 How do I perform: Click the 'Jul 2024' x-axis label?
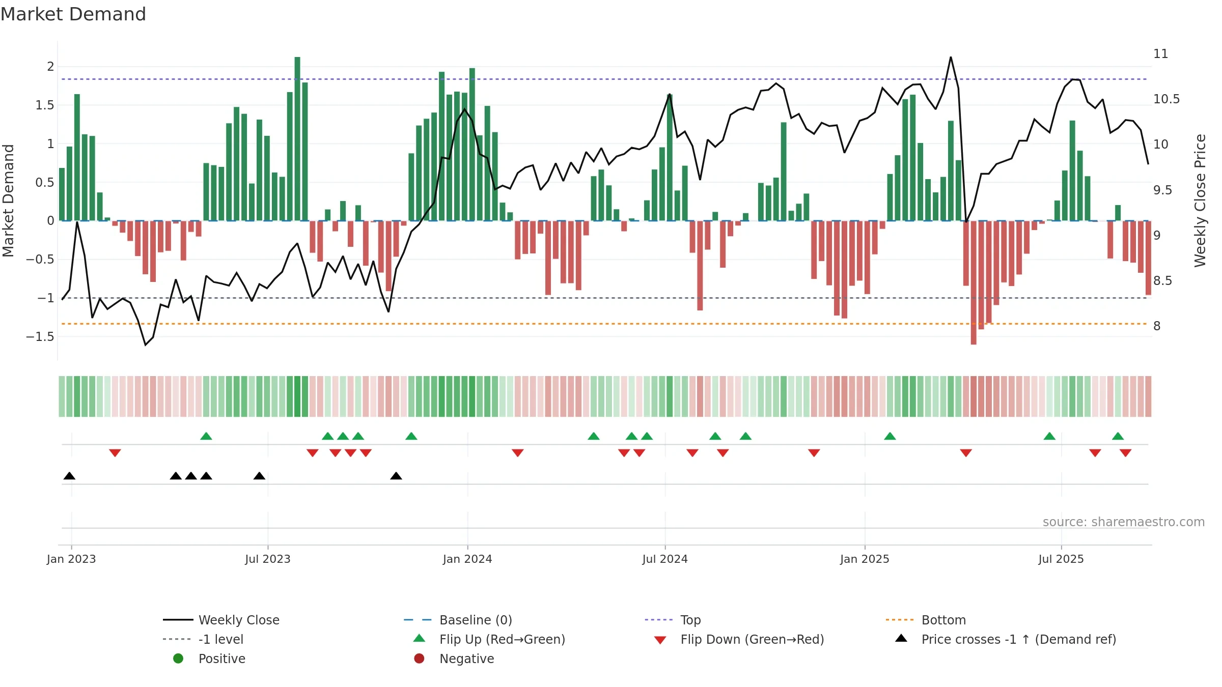665,559
